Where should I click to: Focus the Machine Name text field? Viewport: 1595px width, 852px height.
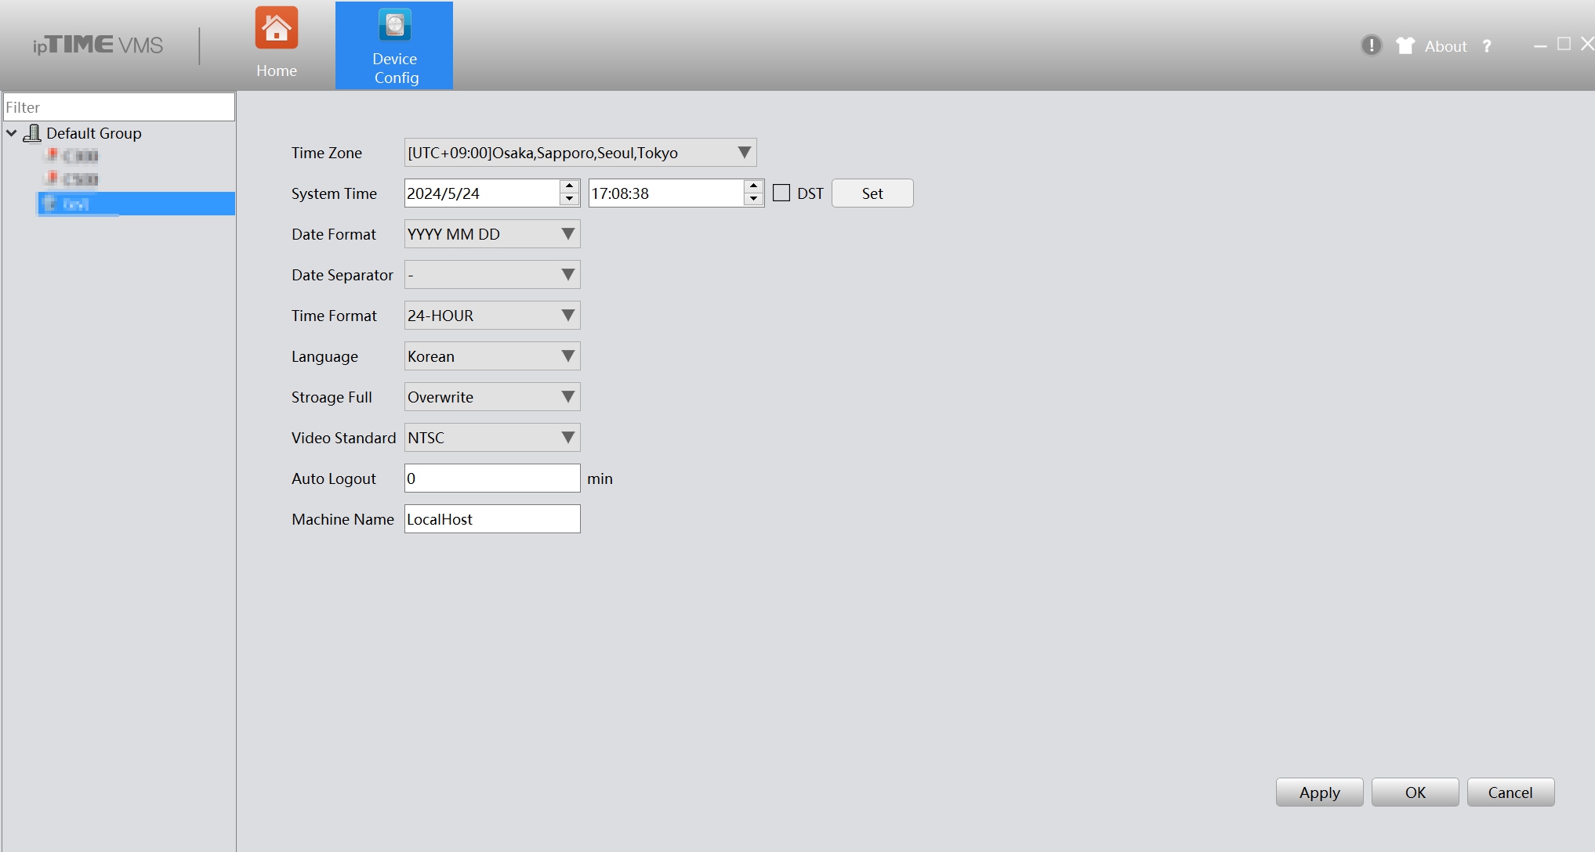click(x=492, y=519)
